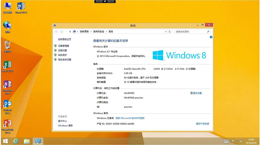Expand the chevron after 系统和安全 breadcrumb

click(x=106, y=32)
